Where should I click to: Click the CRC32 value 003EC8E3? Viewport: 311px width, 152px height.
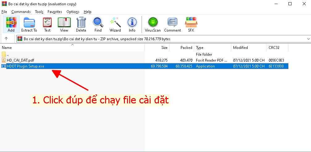tap(276, 60)
